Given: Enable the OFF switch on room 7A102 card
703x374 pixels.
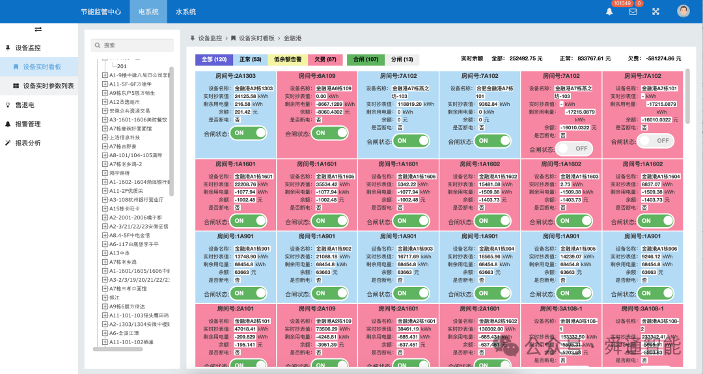Looking at the screenshot, I should click(x=655, y=141).
